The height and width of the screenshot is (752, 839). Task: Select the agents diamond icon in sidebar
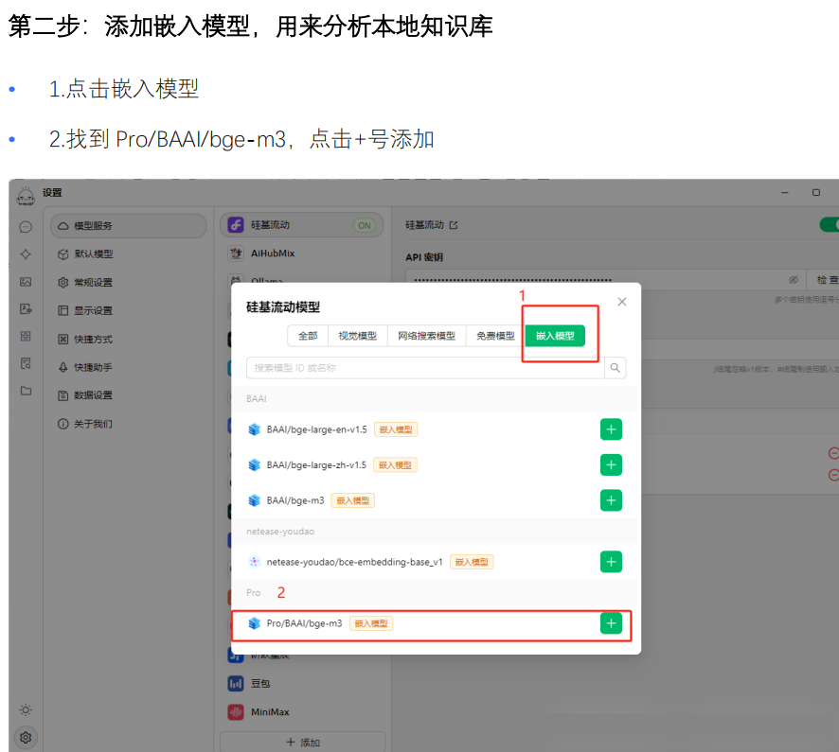click(26, 254)
